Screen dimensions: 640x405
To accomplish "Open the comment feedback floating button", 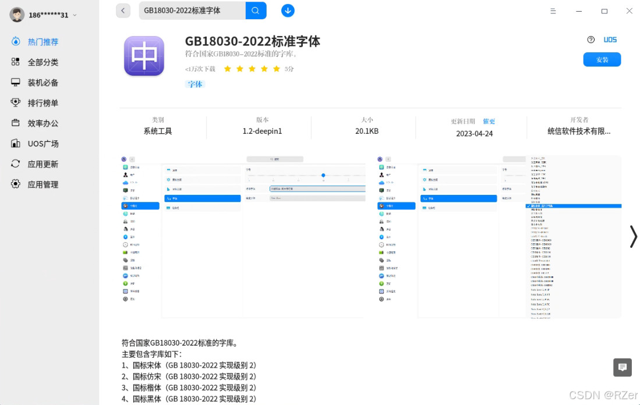I will (x=623, y=368).
